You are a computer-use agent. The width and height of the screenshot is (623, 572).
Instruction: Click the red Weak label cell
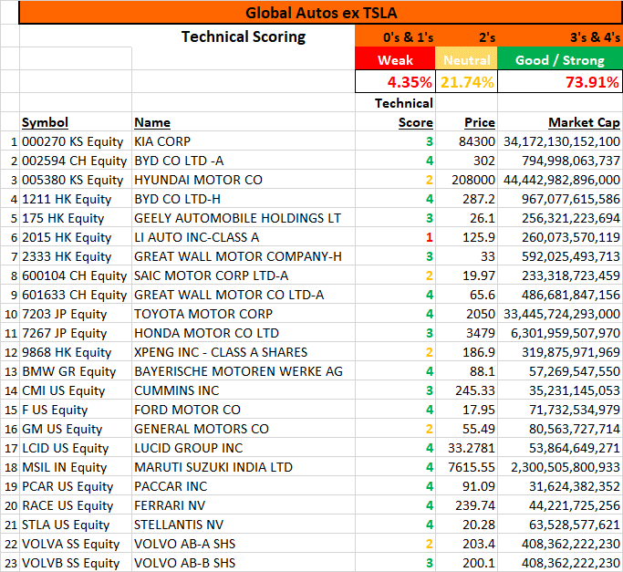pyautogui.click(x=395, y=58)
